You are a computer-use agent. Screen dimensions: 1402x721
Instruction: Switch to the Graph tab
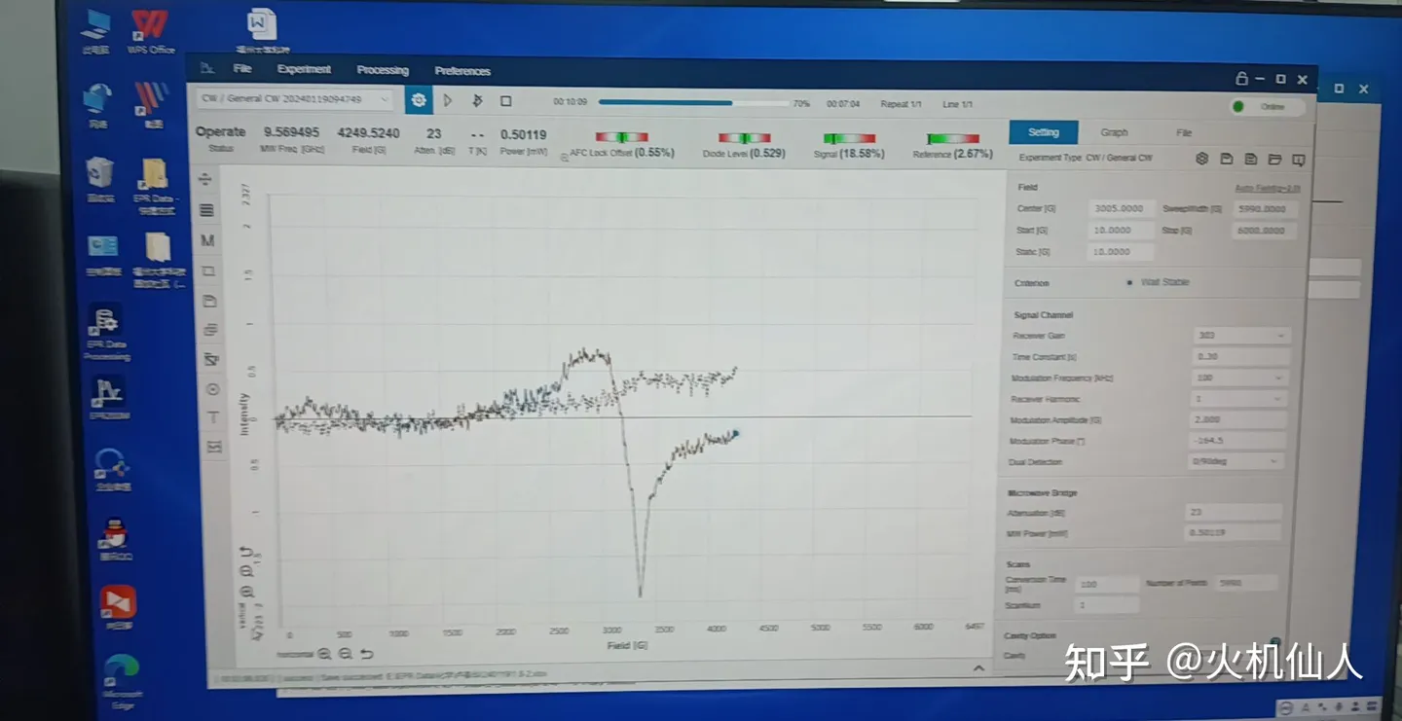[x=1114, y=132]
